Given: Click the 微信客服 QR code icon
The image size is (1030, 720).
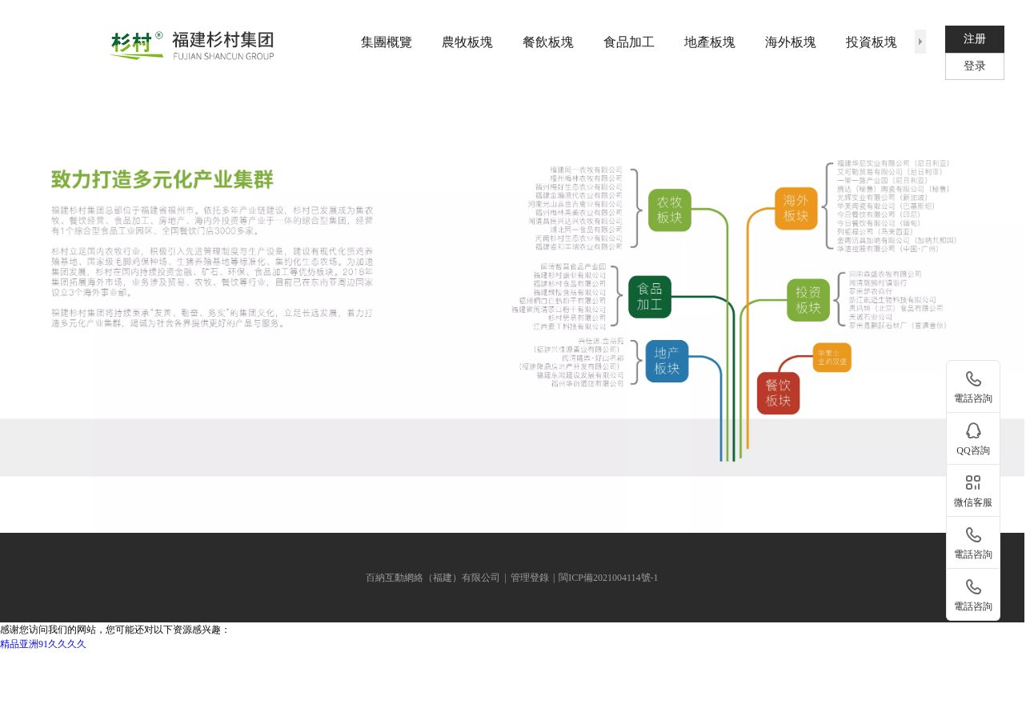Looking at the screenshot, I should point(973,482).
